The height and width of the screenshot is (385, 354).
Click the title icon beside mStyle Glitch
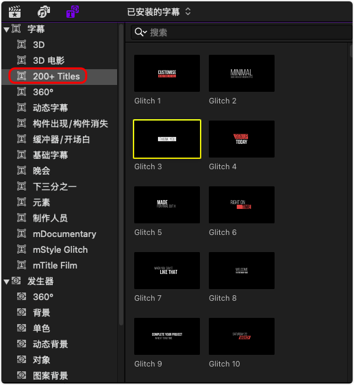click(x=22, y=249)
